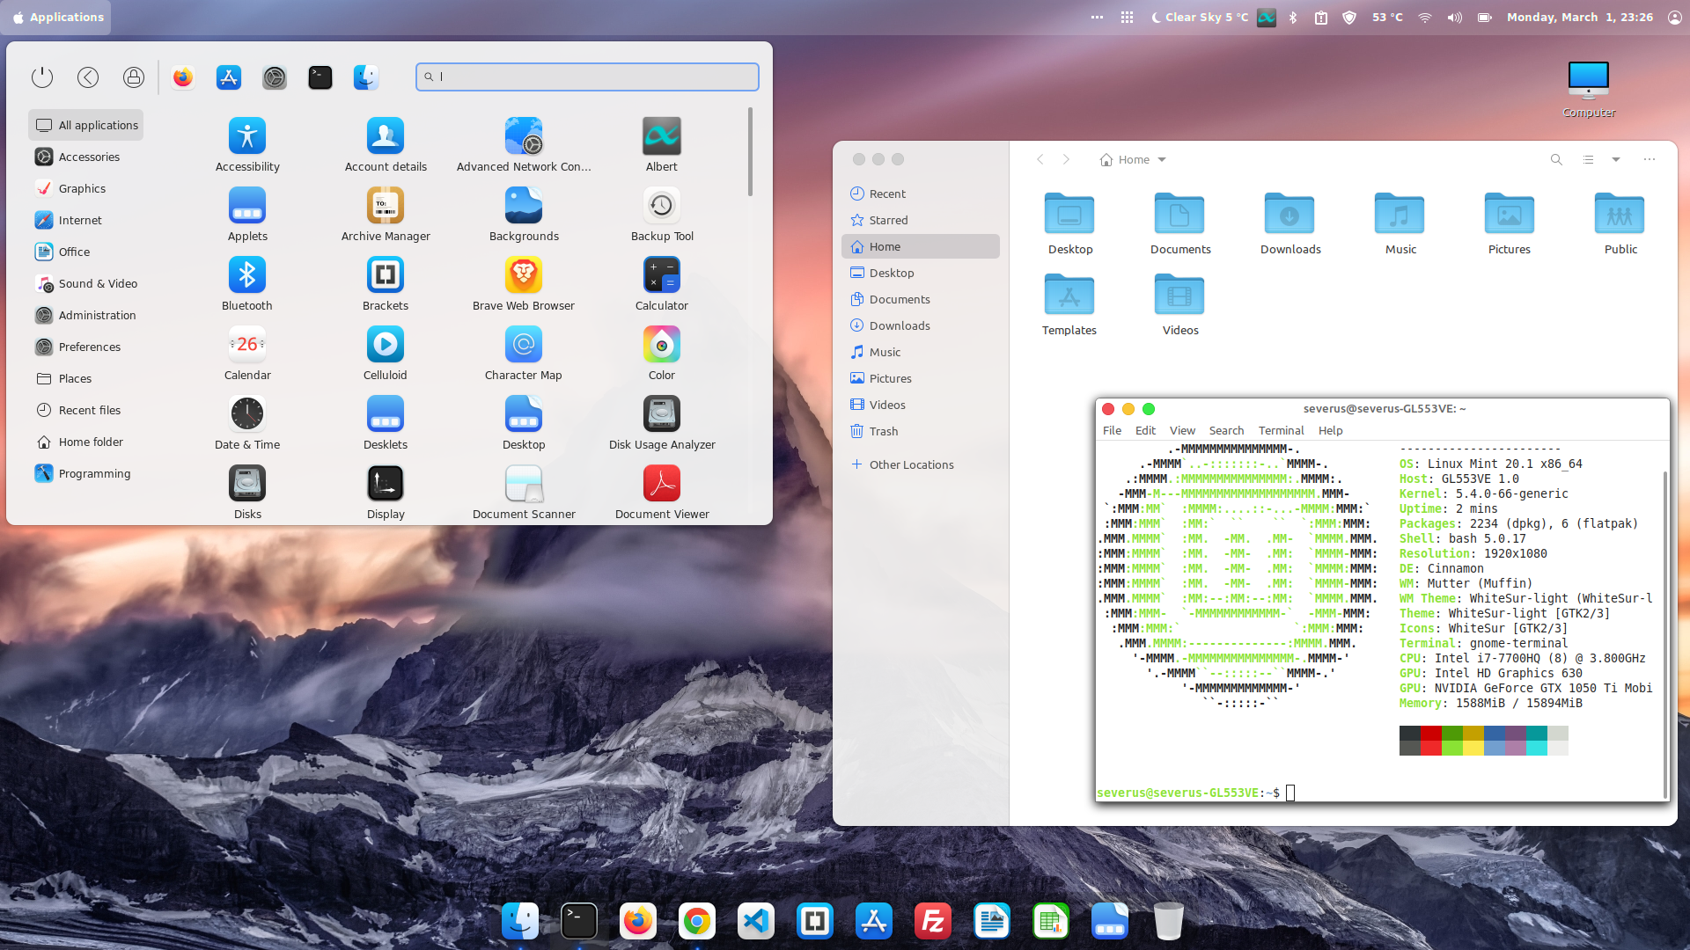
Task: Open the Trash icon in dock
Action: [x=1168, y=921]
